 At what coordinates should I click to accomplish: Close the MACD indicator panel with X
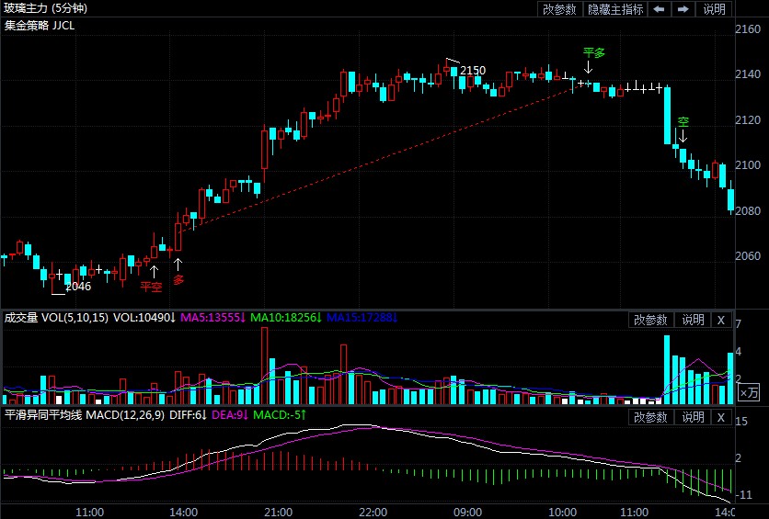coord(721,417)
